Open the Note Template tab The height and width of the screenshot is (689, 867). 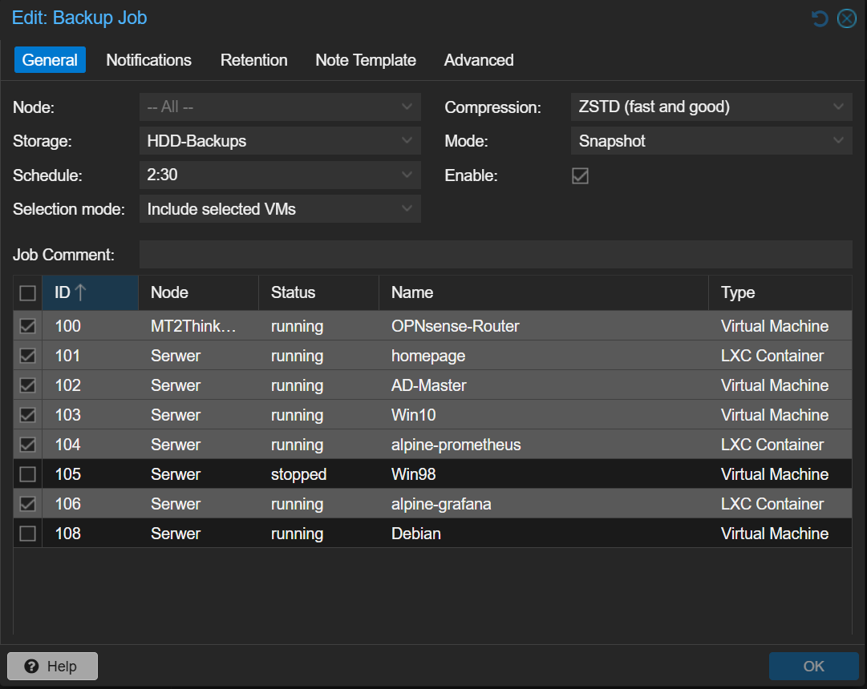366,59
